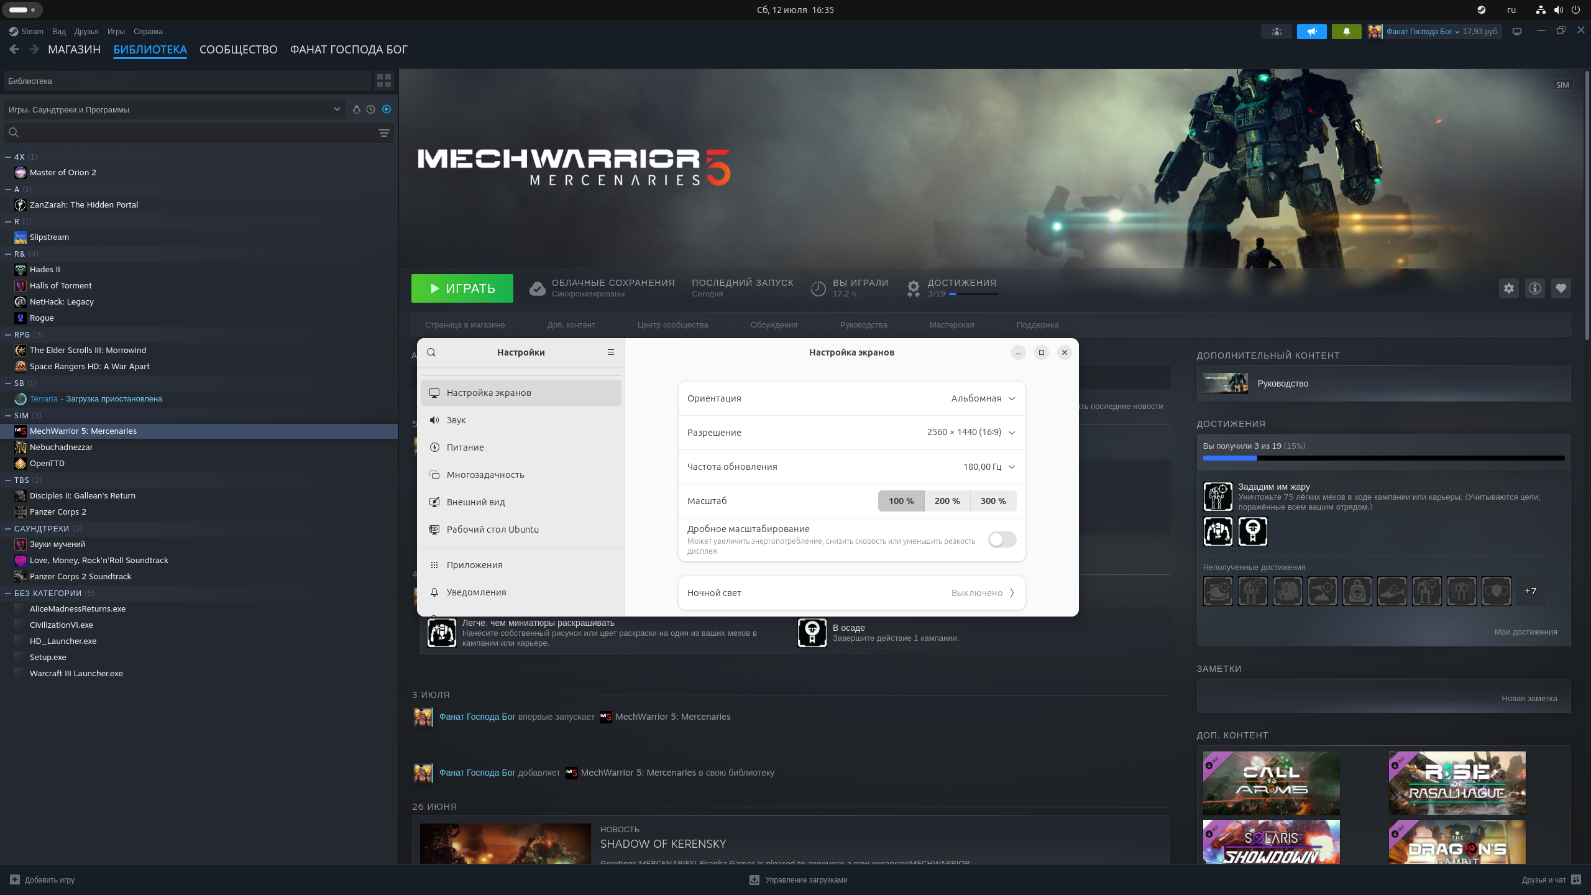Open achievements icon 3/19
1591x895 pixels.
(913, 288)
